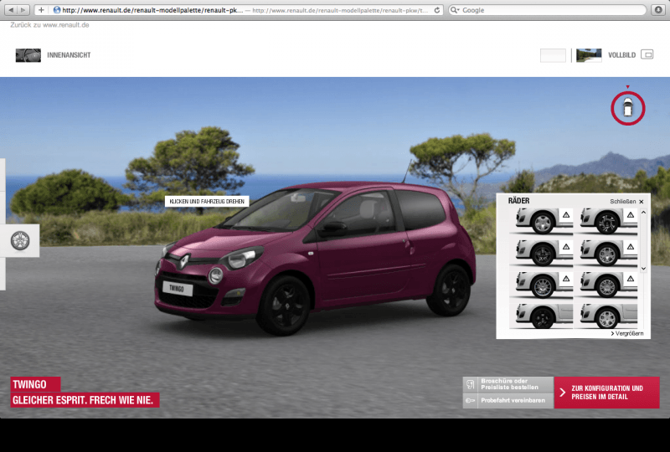Click the 'Klicken und Fahrzeug drehen' hint
The width and height of the screenshot is (670, 452).
click(207, 201)
